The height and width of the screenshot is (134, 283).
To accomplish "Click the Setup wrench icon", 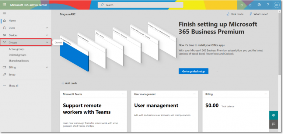I will point(4,74).
